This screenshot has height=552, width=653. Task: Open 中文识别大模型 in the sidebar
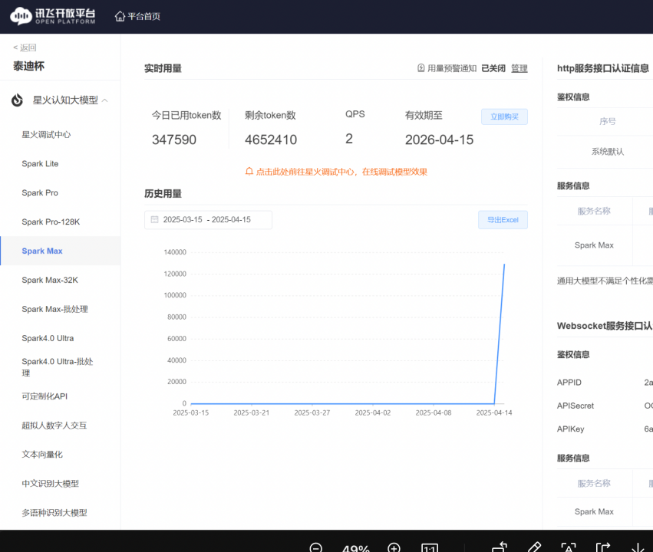pos(51,483)
